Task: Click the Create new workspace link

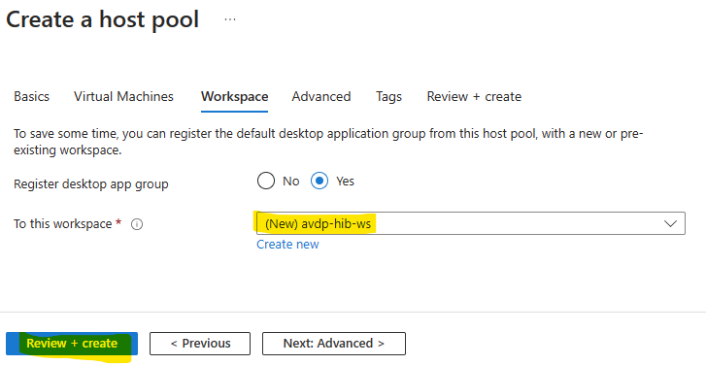Action: click(287, 245)
